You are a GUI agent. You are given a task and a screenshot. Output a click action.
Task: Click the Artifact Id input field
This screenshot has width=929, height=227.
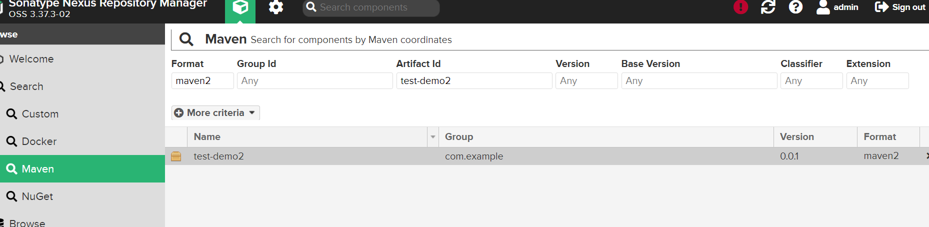click(x=473, y=81)
